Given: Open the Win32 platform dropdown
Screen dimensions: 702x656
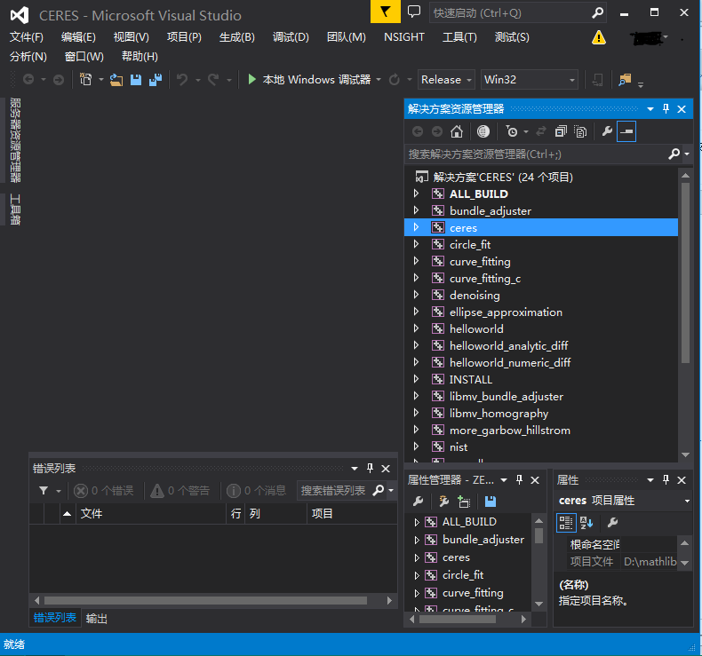Looking at the screenshot, I should 530,80.
